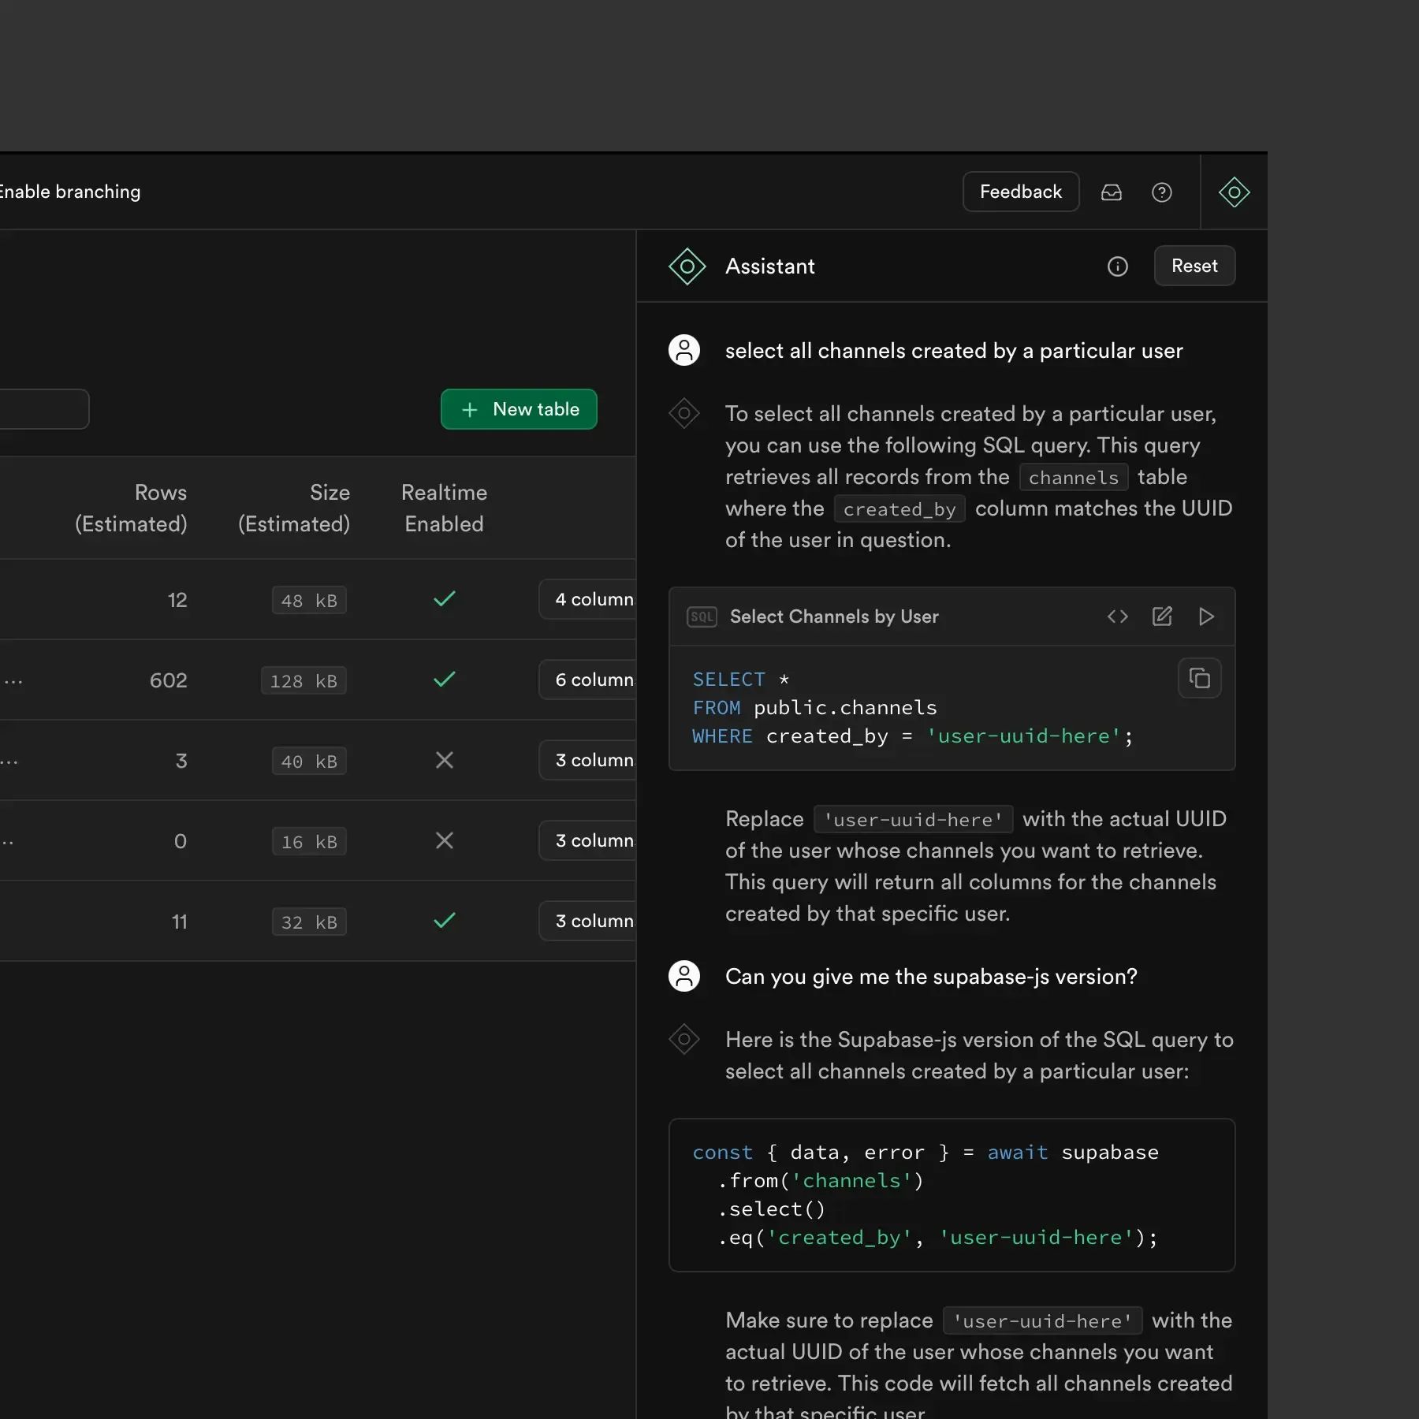Click the Assistant logo icon in panel header
1419x1419 pixels.
click(x=687, y=266)
